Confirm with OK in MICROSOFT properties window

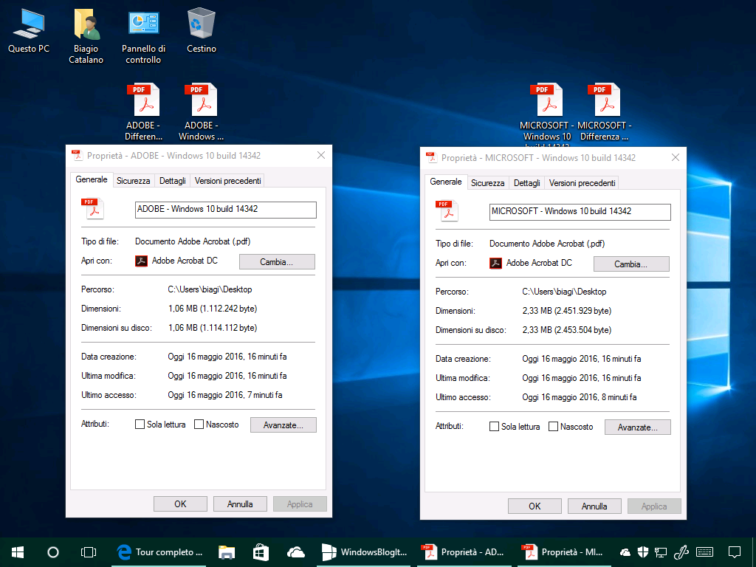point(535,506)
